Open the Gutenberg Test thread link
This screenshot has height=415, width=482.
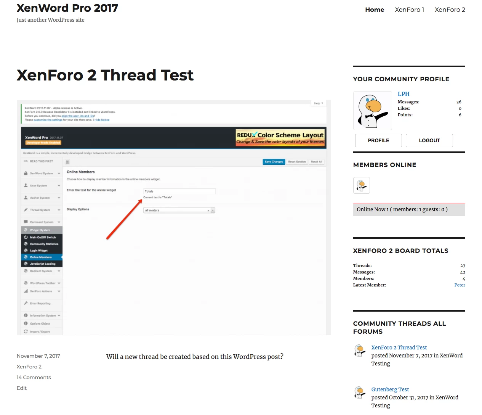390,389
